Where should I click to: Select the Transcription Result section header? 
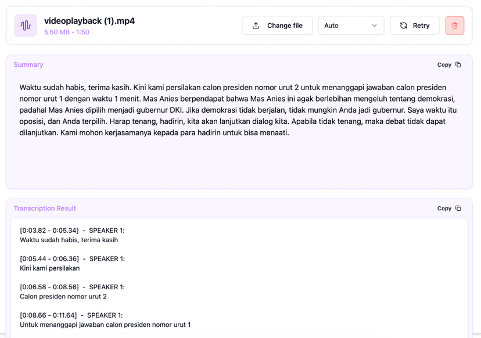coord(45,208)
